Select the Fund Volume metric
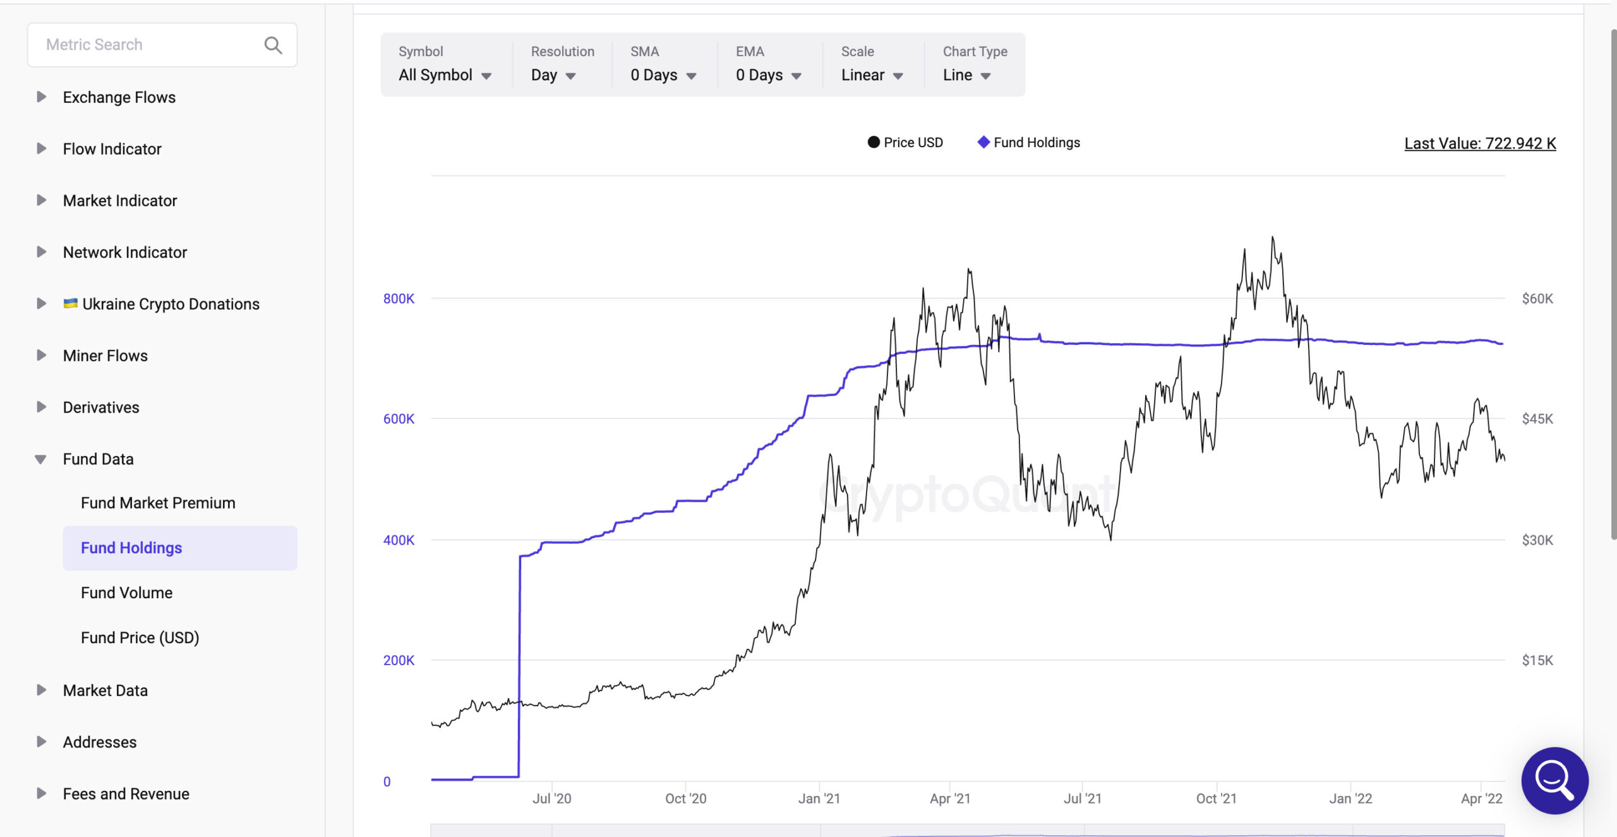Image resolution: width=1617 pixels, height=837 pixels. point(126,593)
